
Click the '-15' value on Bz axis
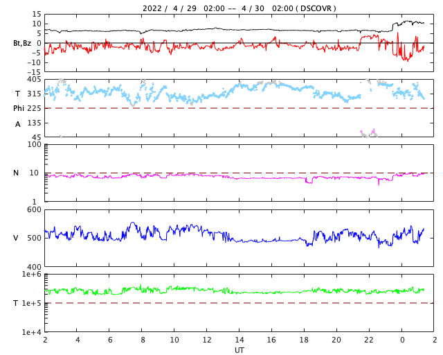coord(34,73)
